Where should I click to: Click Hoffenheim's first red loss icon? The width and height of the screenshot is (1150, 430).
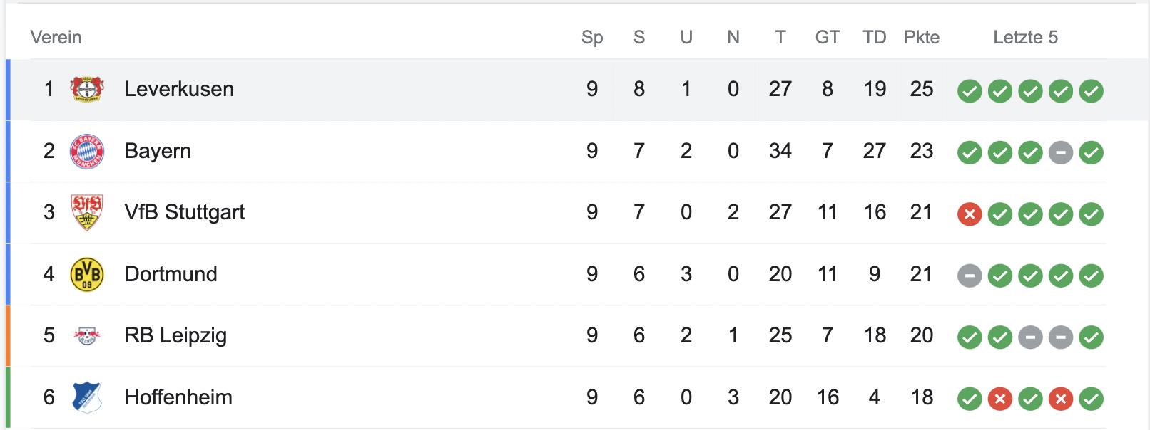[1000, 399]
